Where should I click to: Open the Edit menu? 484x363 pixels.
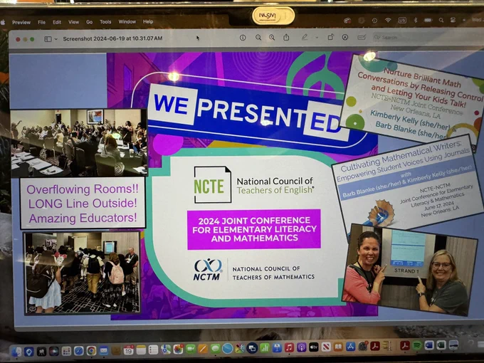pos(57,22)
